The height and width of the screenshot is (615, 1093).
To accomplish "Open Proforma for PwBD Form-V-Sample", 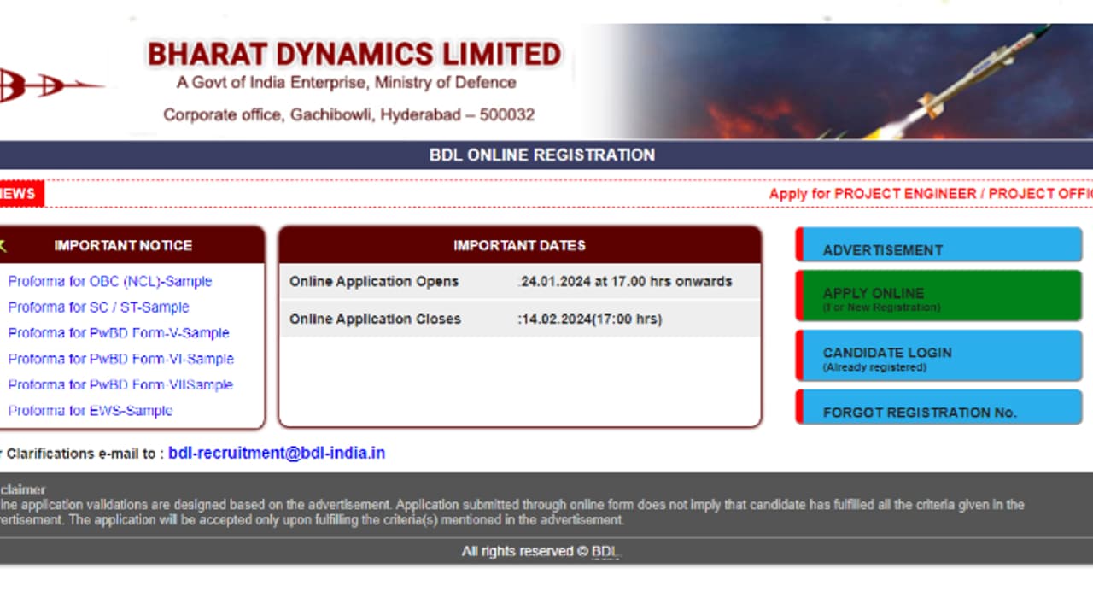I will tap(118, 333).
